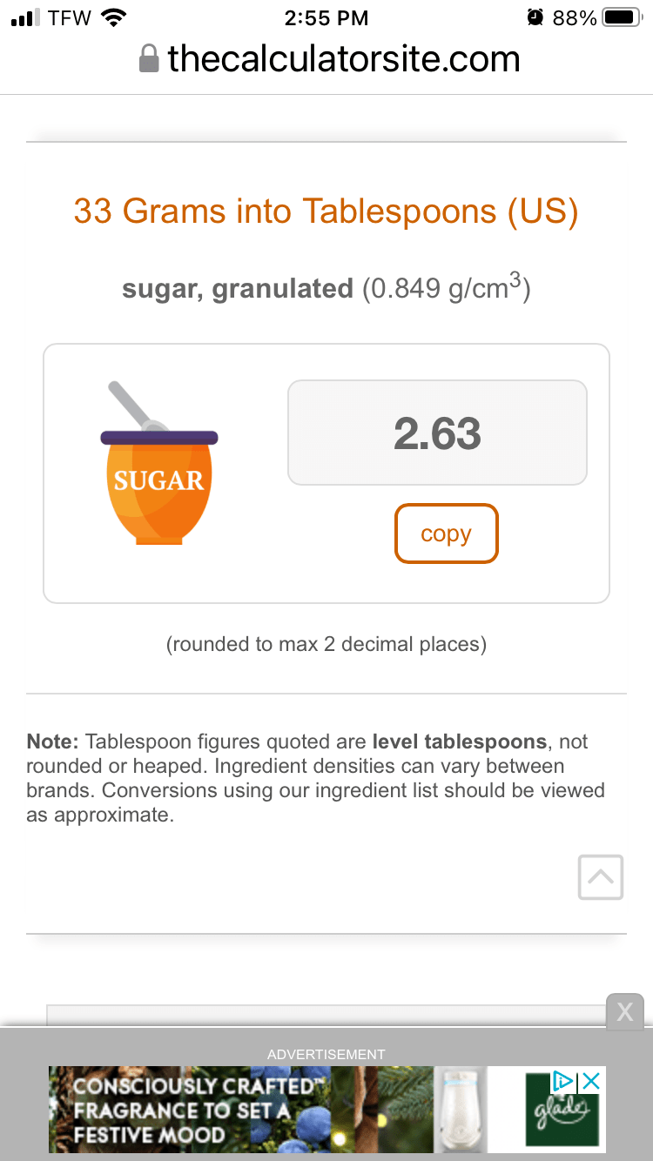
Task: Tap the alarm clock status icon
Action: pos(535,17)
